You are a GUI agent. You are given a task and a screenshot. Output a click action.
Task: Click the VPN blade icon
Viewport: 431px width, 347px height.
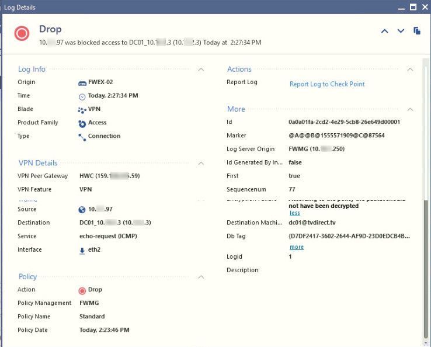[82, 110]
